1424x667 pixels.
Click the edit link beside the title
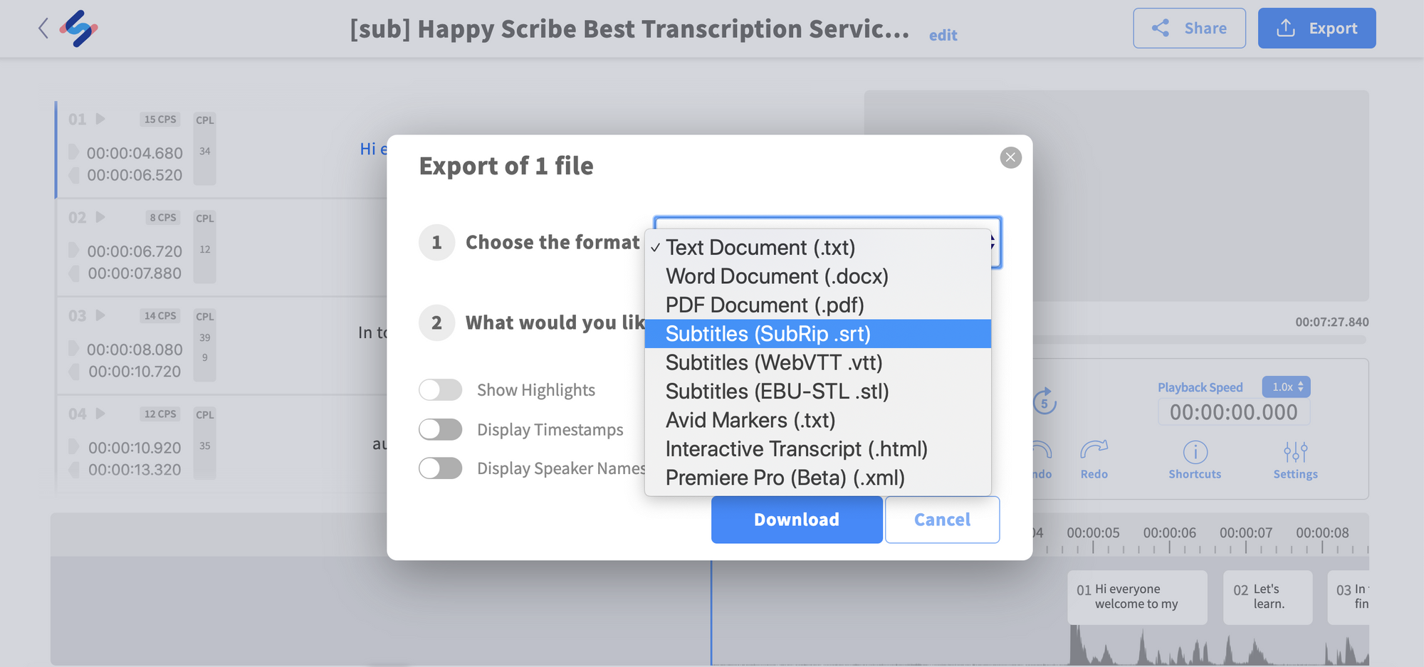(x=943, y=36)
